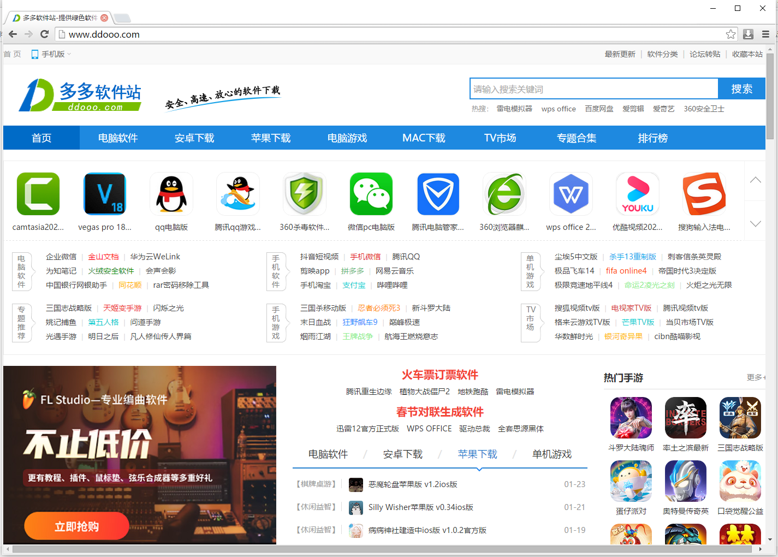Switch list to the 单机游戏 tab
The height and width of the screenshot is (557, 778).
(x=552, y=454)
